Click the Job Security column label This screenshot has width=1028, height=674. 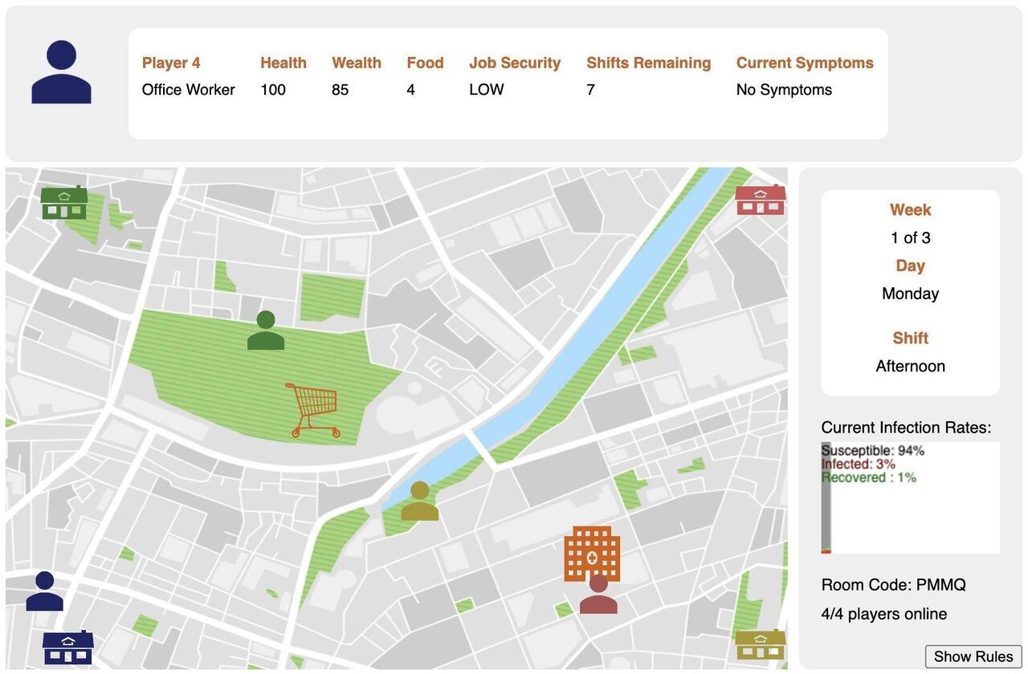coord(515,63)
